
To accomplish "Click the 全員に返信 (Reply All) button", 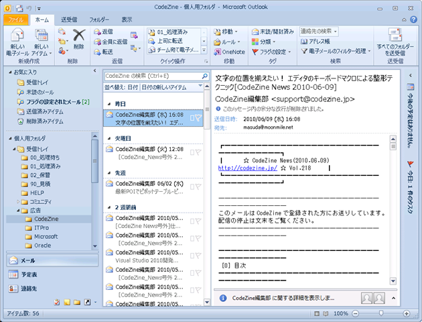I will tap(111, 42).
